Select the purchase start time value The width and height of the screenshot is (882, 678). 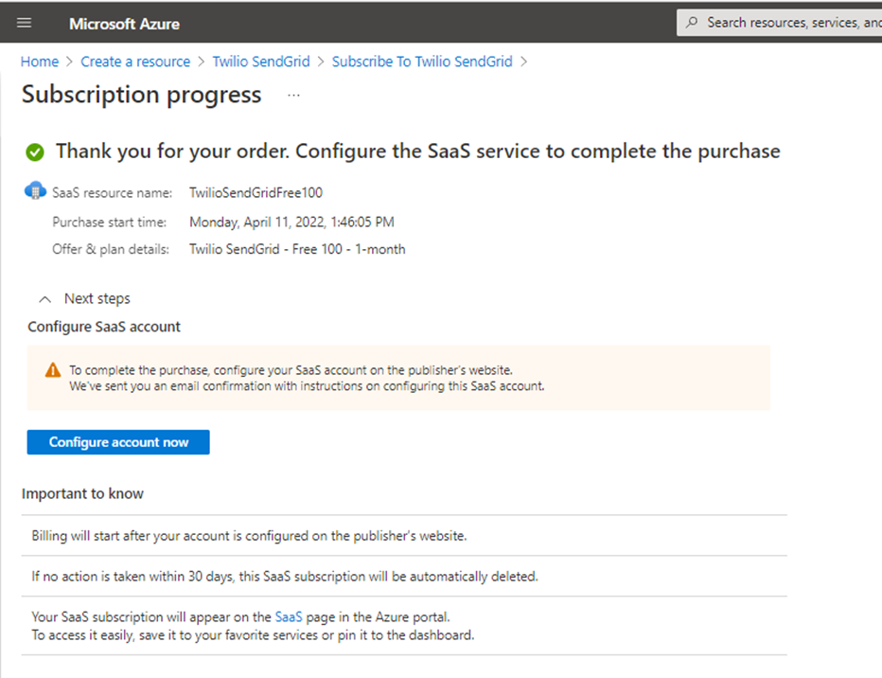tap(291, 222)
